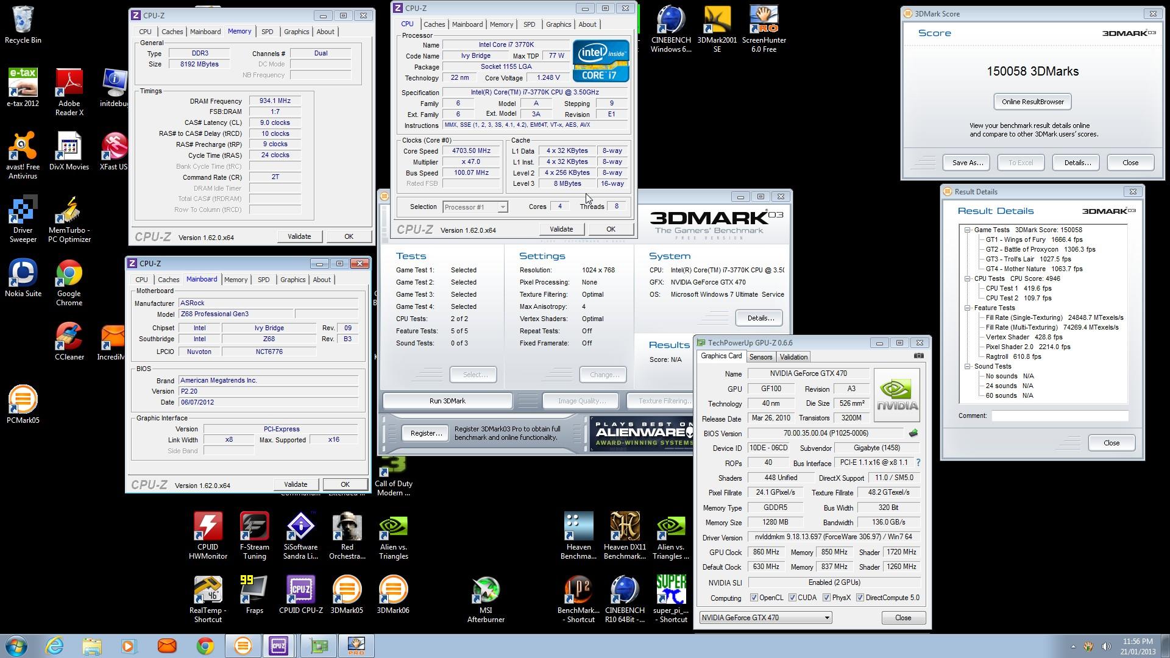Click GPU-Z BIOS save chip icon
Viewport: 1170px width, 658px height.
(x=913, y=433)
